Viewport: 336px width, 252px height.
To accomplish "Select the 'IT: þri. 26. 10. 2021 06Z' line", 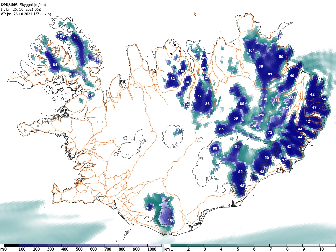I will [20, 9].
